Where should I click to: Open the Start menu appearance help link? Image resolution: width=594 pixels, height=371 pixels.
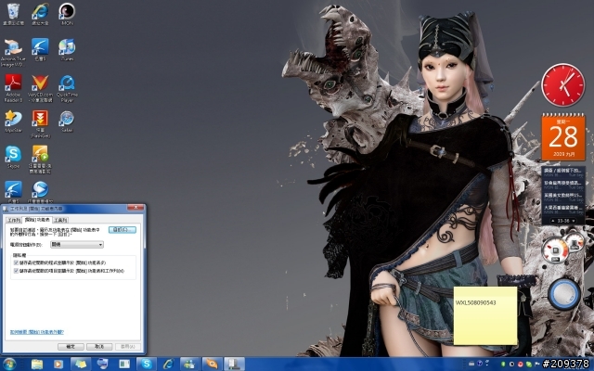click(x=37, y=332)
